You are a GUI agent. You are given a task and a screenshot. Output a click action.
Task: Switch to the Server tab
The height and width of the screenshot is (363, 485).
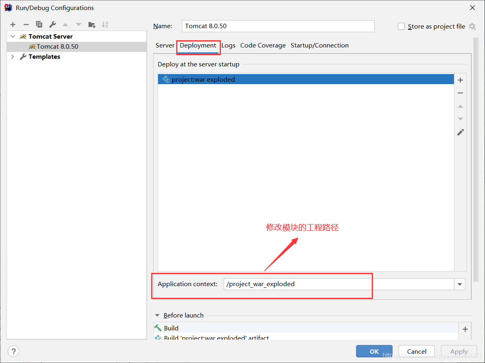[165, 45]
